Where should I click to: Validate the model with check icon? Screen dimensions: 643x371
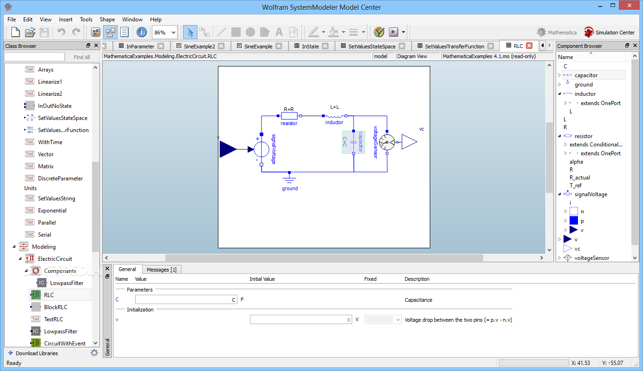coord(379,32)
